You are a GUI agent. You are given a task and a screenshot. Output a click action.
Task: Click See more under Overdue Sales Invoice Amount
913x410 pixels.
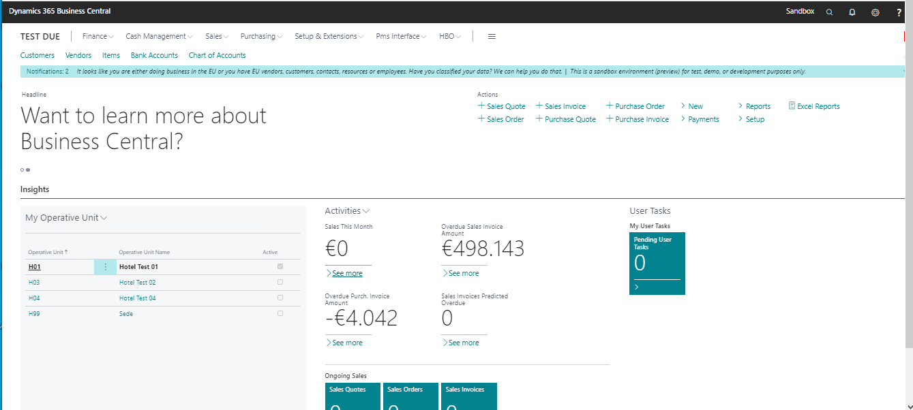click(460, 273)
